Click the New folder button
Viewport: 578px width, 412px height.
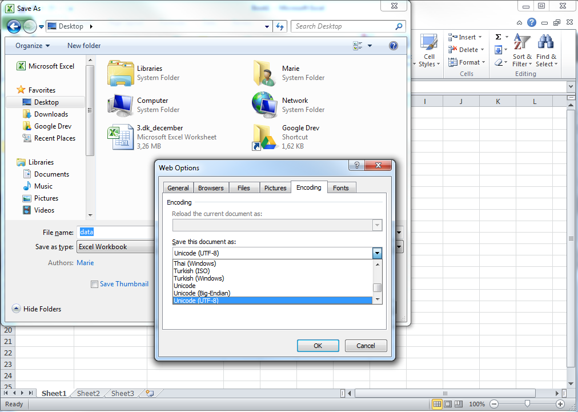coord(84,46)
